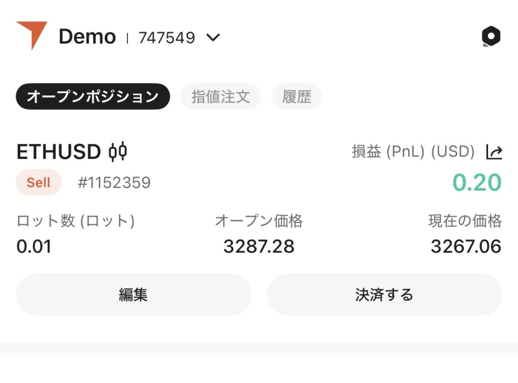Select the 0.01 lot size value

coord(34,247)
